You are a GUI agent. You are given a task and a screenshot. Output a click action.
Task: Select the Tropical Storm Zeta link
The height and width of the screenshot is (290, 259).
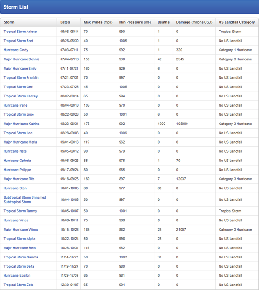(18, 285)
